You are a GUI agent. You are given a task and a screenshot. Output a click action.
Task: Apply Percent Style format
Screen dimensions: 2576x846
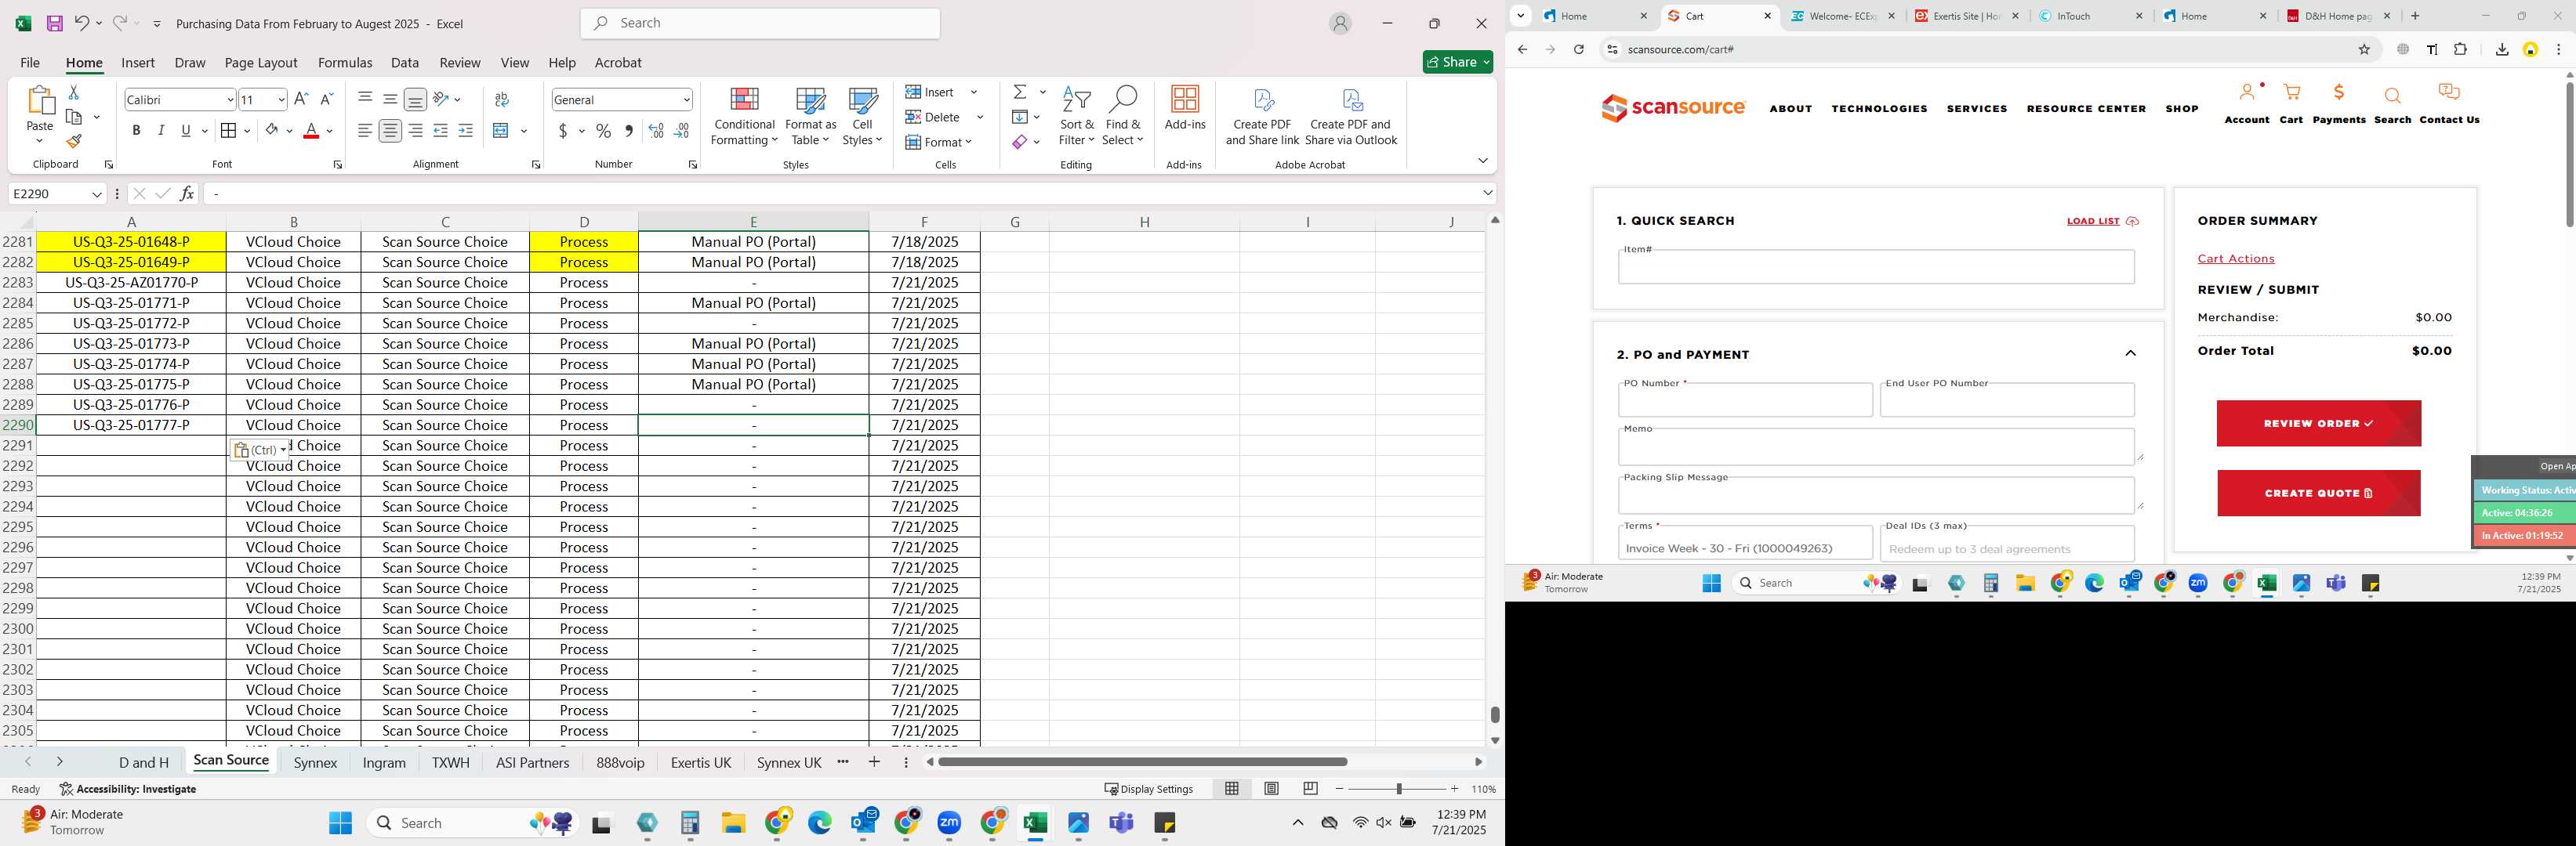(x=603, y=131)
